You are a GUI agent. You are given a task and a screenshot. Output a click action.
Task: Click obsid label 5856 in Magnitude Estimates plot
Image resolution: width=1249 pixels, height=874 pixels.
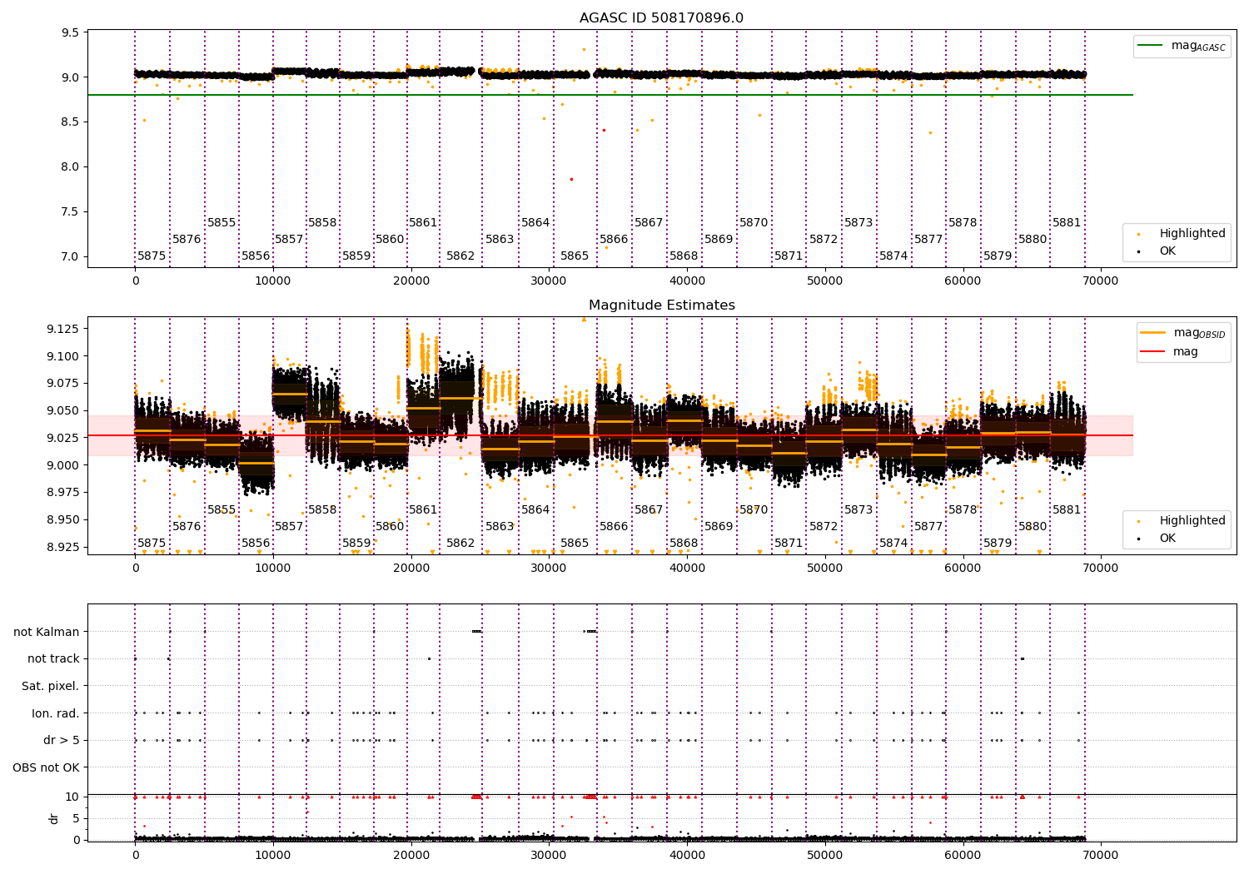(x=256, y=544)
